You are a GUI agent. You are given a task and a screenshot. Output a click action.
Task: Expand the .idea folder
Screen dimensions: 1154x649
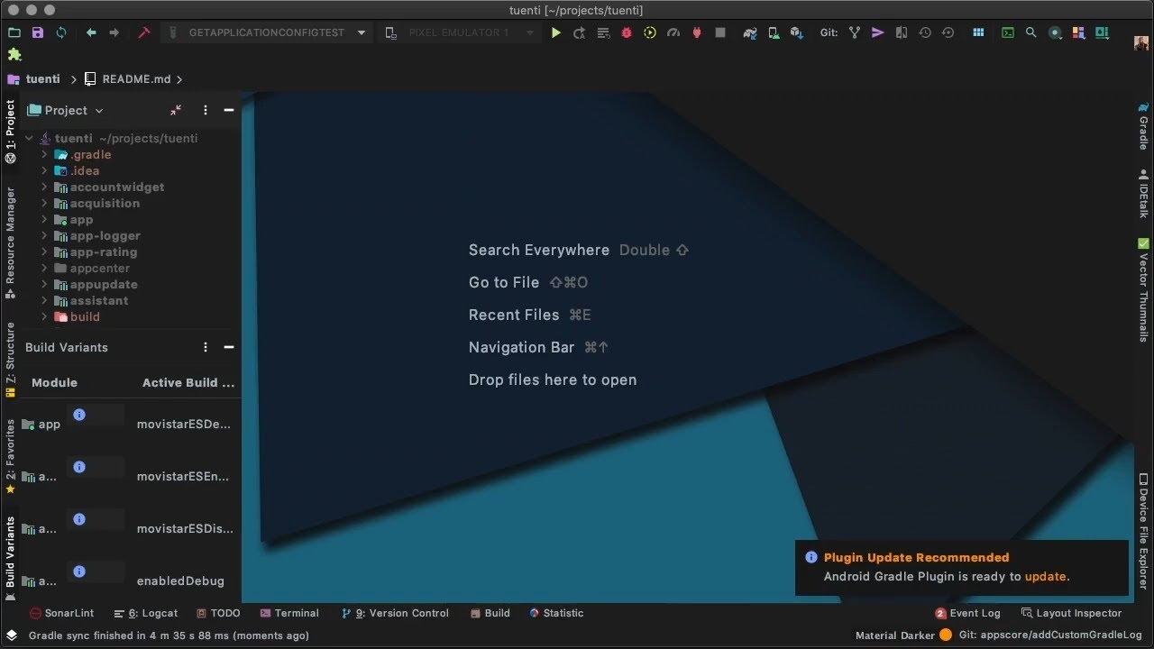coord(44,171)
